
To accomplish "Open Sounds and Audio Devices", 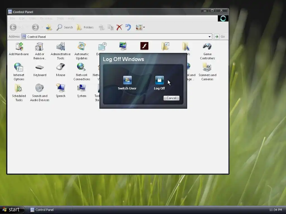I will point(40,93).
